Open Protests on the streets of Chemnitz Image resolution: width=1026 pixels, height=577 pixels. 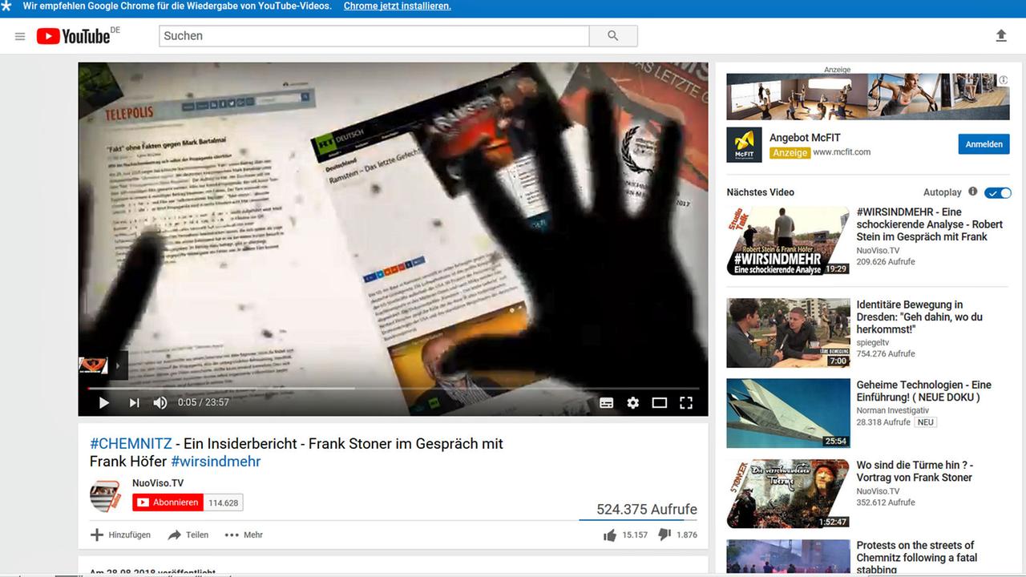(x=915, y=558)
